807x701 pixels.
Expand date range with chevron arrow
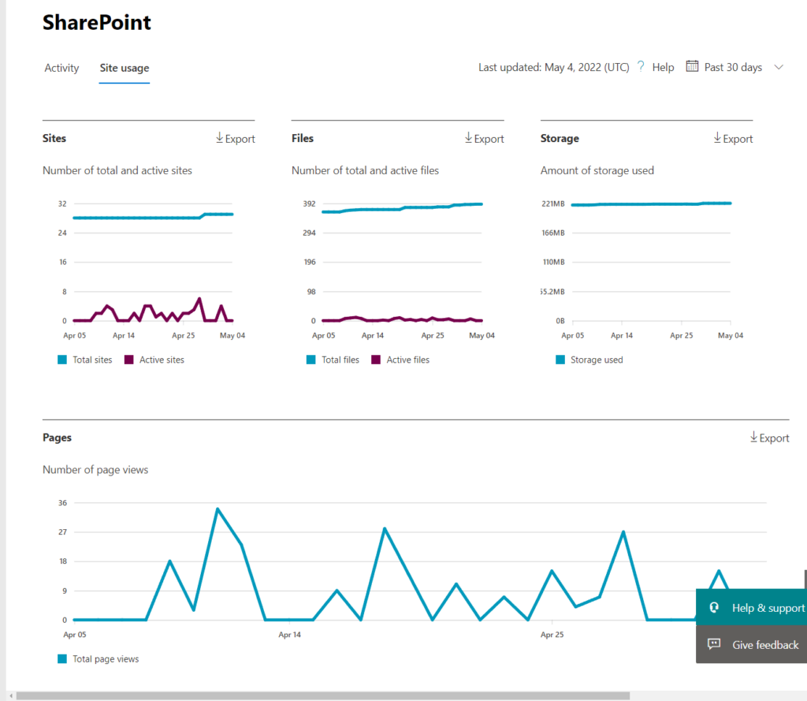coord(779,67)
